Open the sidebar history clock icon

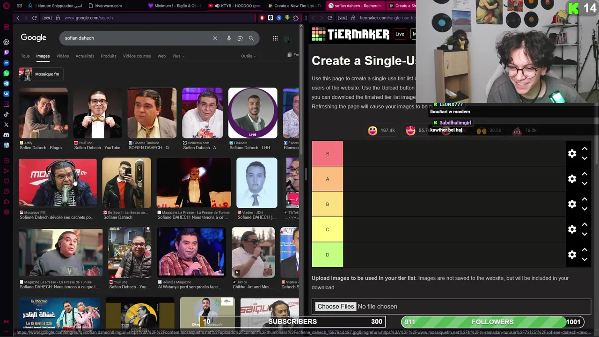(6, 191)
